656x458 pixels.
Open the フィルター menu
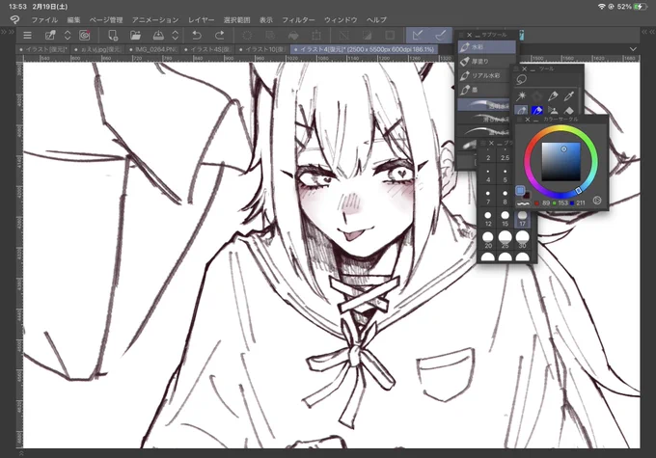[298, 19]
